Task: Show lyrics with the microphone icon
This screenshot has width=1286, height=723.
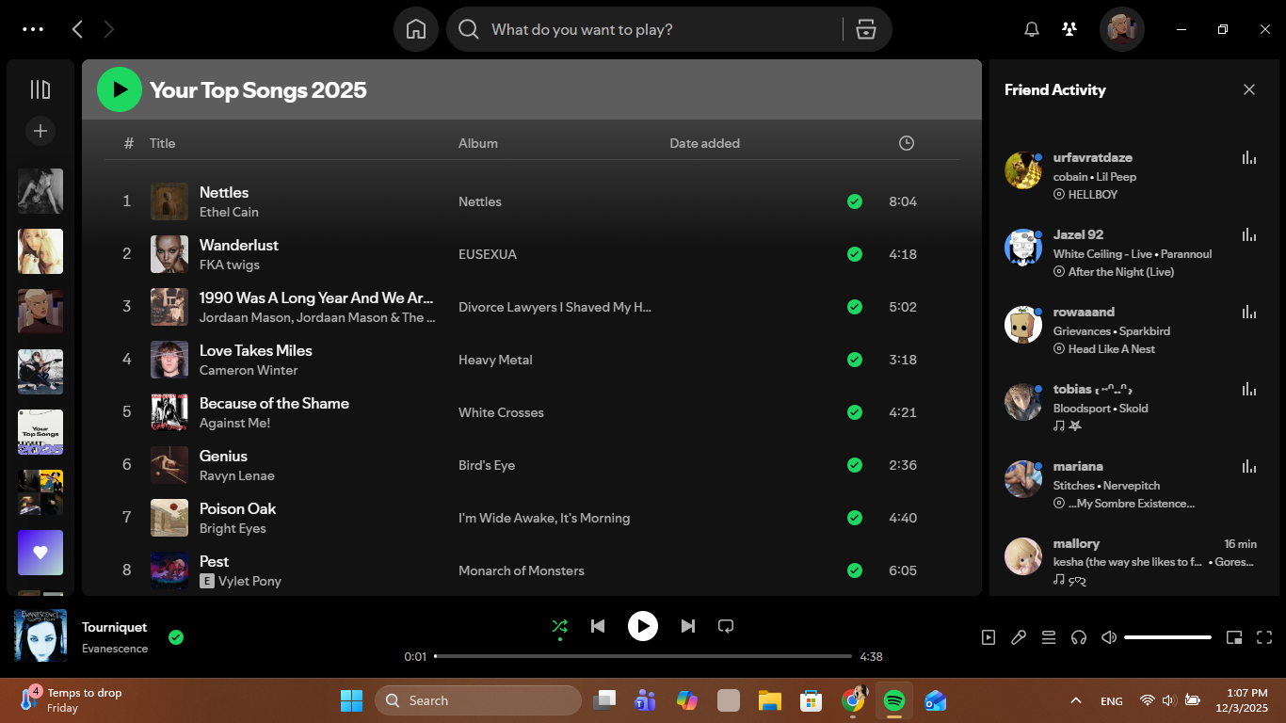Action: click(1019, 637)
